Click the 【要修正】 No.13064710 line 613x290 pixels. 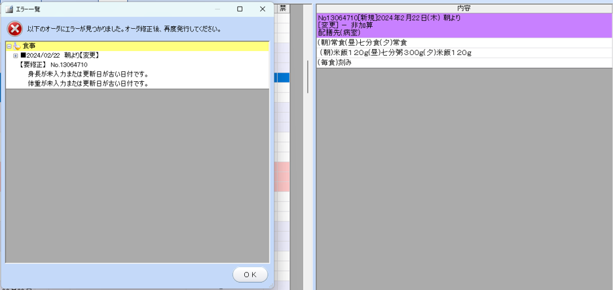[53, 65]
